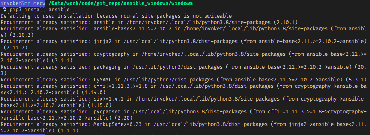Click the percent sign prompt symbol
This screenshot has width=370, height=135.
tap(5, 10)
